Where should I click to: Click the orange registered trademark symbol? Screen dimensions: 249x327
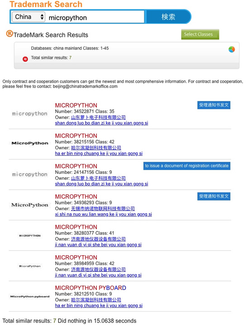coord(10,33)
